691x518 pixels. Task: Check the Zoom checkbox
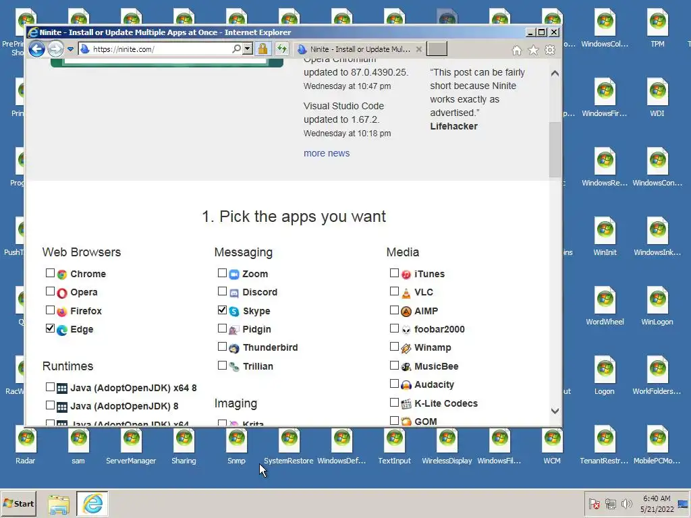(x=222, y=273)
